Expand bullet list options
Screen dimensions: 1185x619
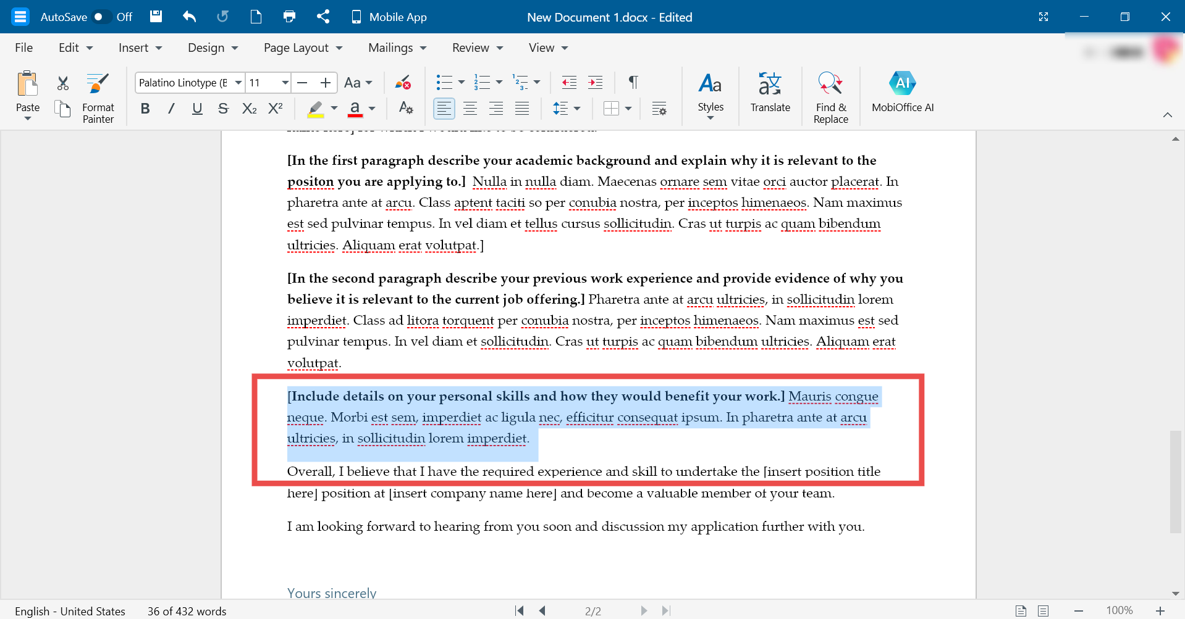pos(462,82)
